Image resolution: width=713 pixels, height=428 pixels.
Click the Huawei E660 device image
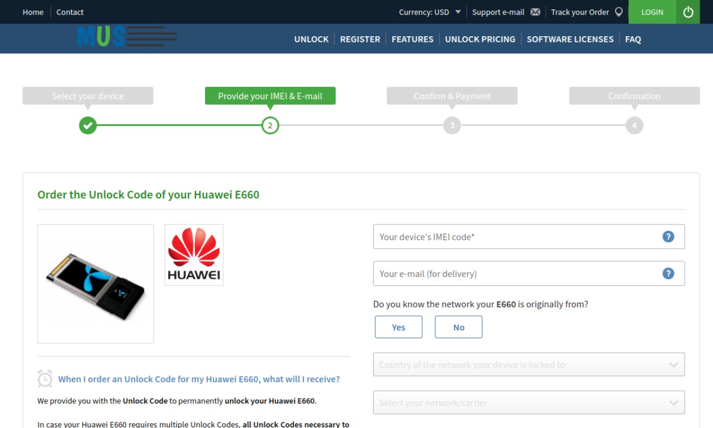[95, 284]
